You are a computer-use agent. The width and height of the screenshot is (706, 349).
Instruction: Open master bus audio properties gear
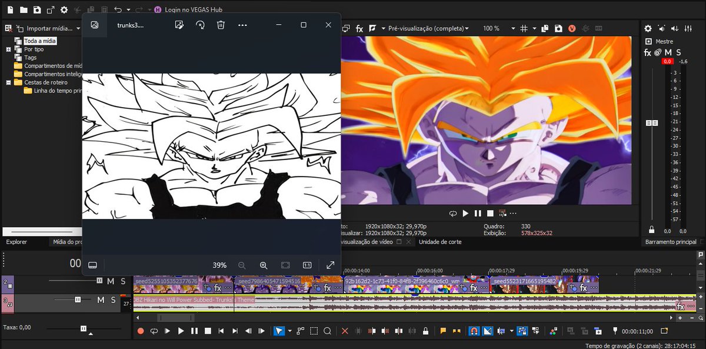[x=648, y=28]
